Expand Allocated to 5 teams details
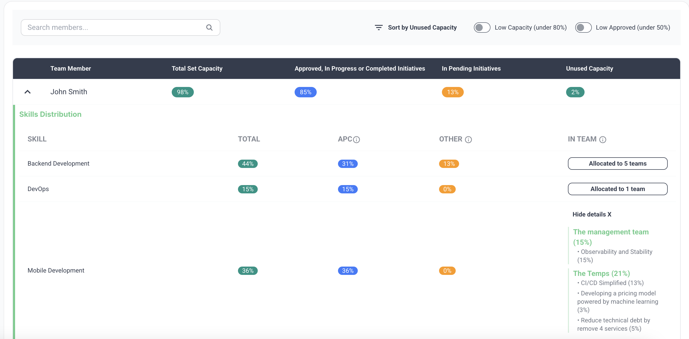689x339 pixels. (617, 164)
